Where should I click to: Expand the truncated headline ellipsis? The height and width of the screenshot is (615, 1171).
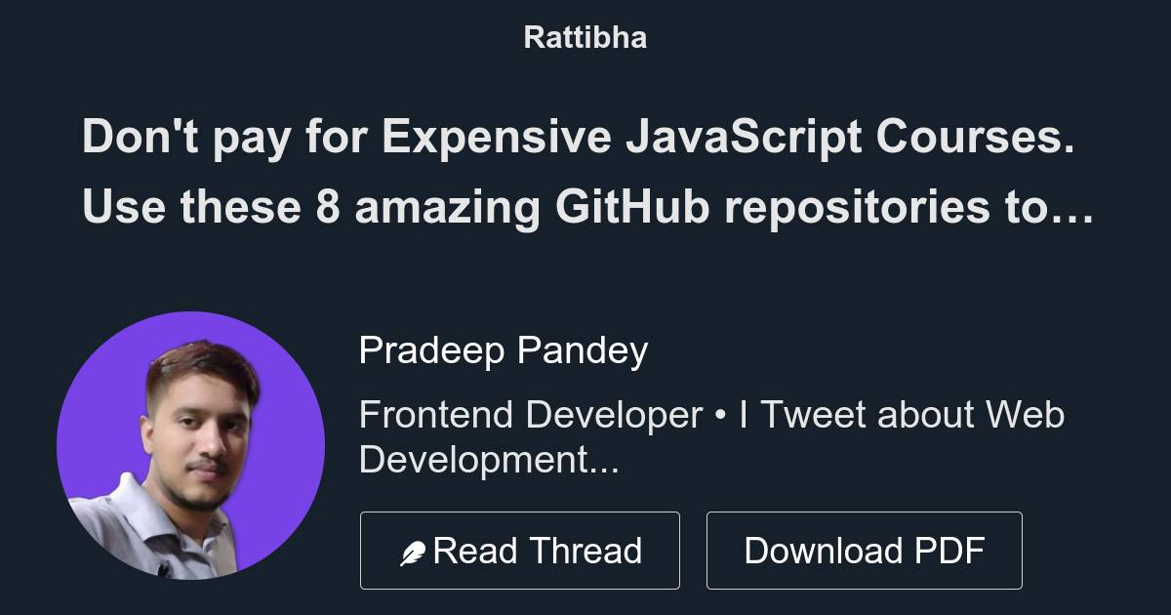click(1073, 210)
